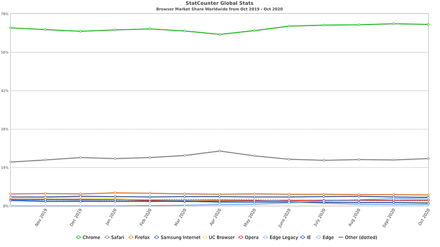Click the red Opera legend marker
Viewport: 440px width, 247px height.
pos(241,238)
